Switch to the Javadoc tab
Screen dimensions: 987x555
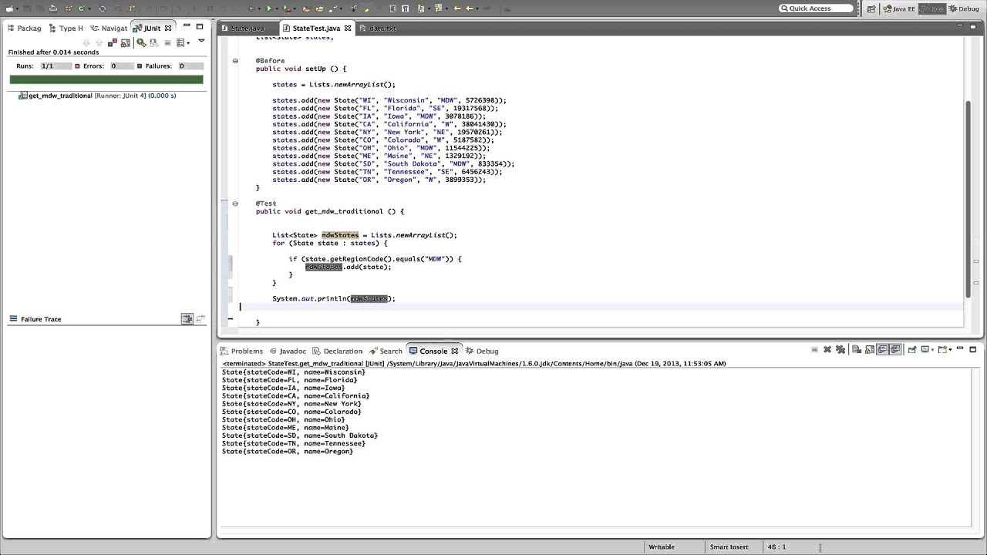288,351
